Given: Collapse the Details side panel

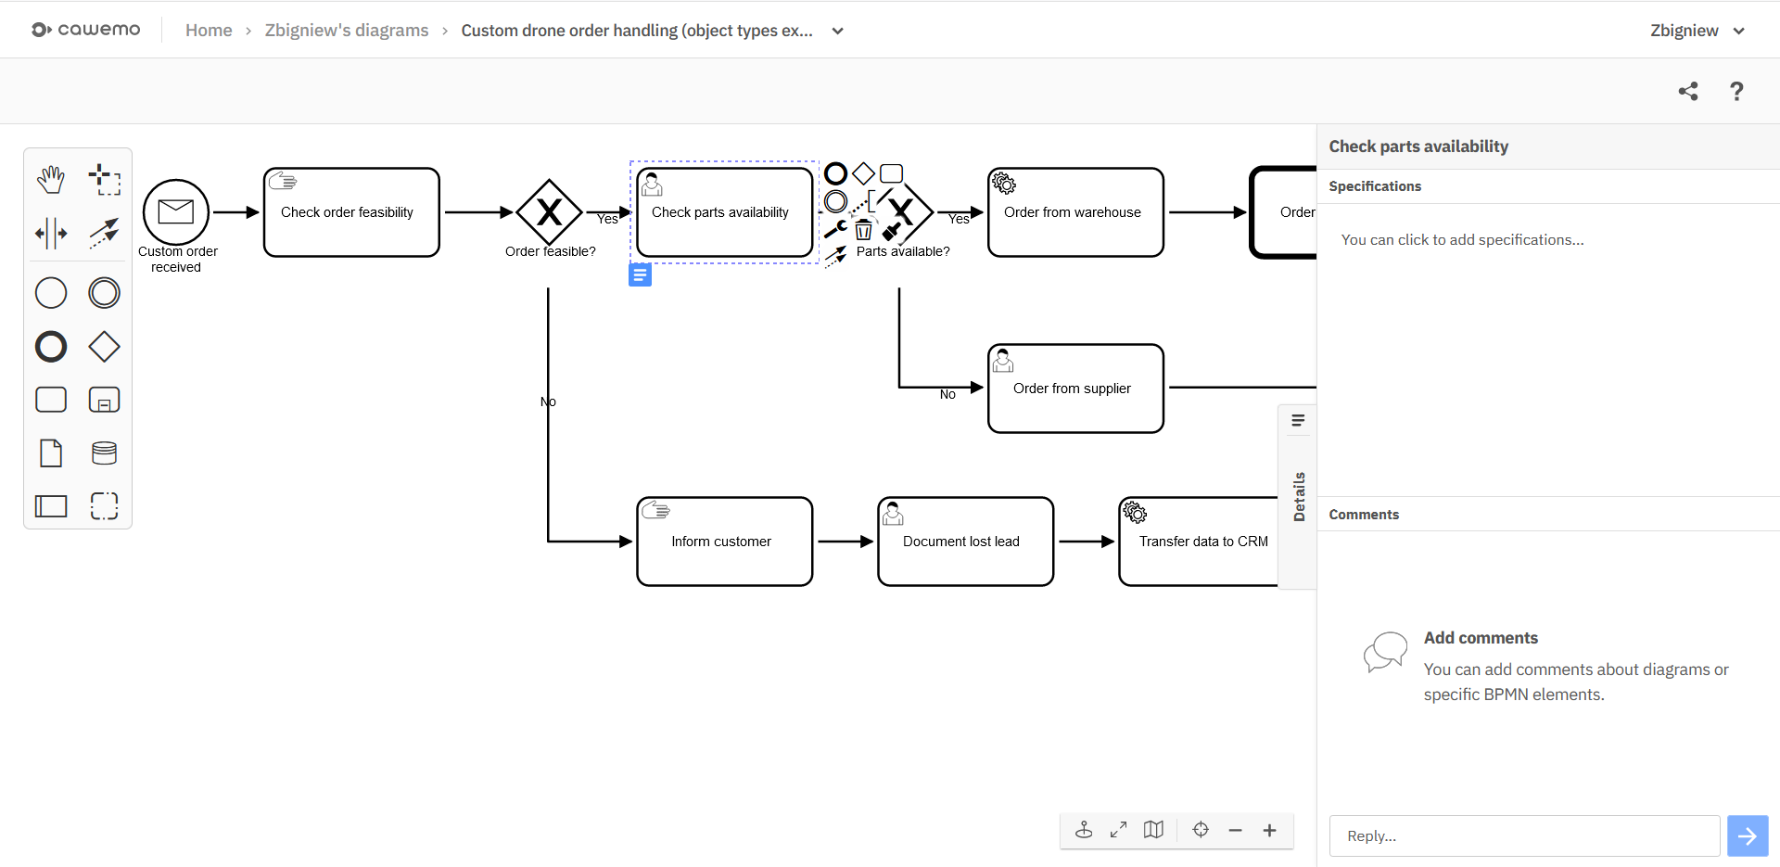Looking at the screenshot, I should [x=1298, y=496].
